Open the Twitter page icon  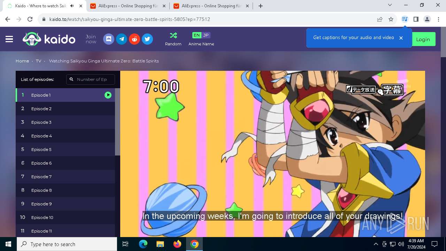tap(147, 39)
